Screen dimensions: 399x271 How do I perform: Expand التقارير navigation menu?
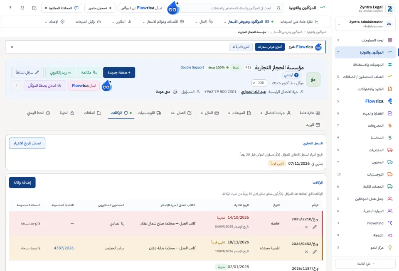[122, 22]
